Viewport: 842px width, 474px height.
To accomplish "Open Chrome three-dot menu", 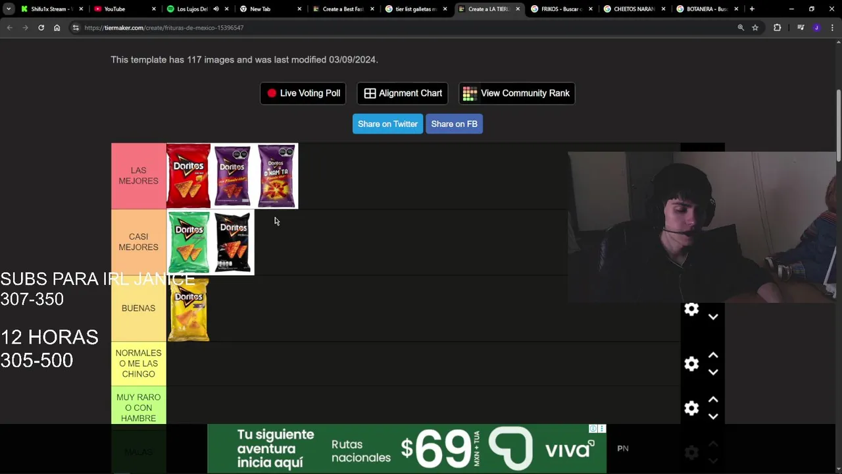I will click(x=832, y=28).
